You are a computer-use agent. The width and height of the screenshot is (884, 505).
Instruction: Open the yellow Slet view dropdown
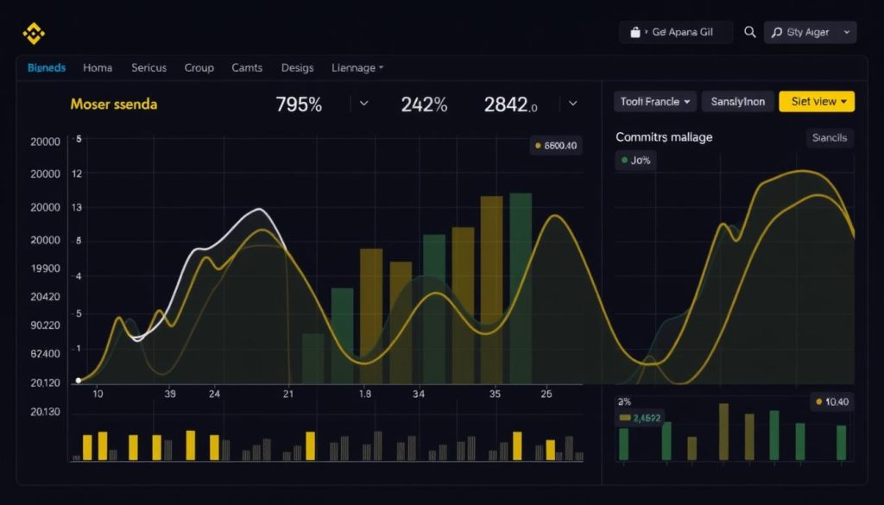(817, 102)
